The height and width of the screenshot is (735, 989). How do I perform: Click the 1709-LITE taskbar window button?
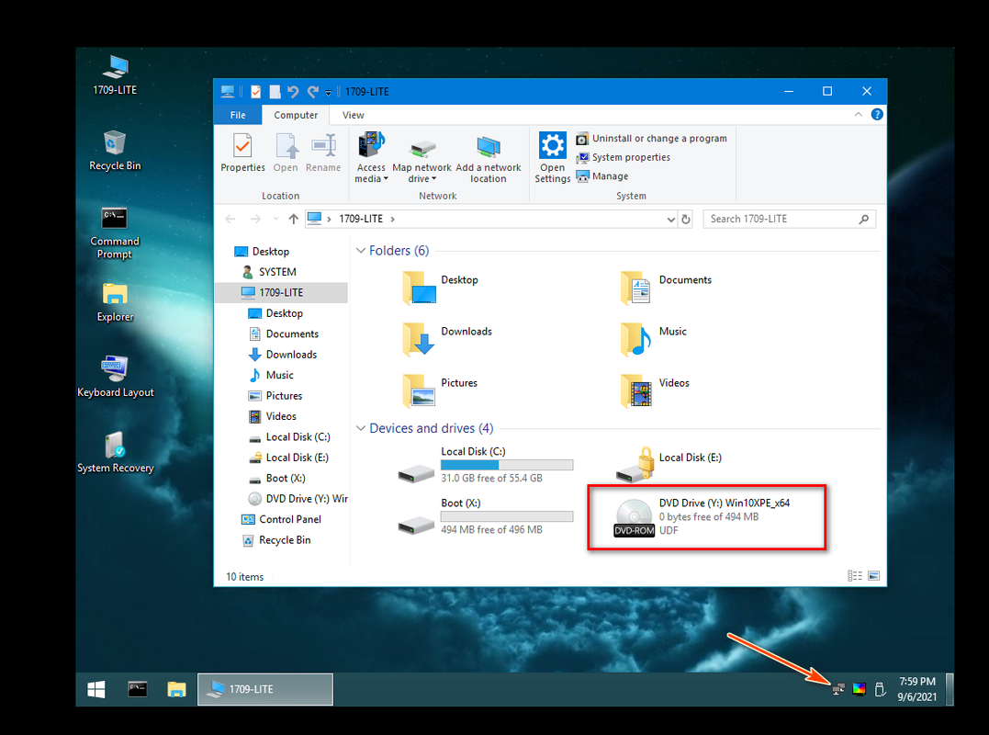[264, 689]
